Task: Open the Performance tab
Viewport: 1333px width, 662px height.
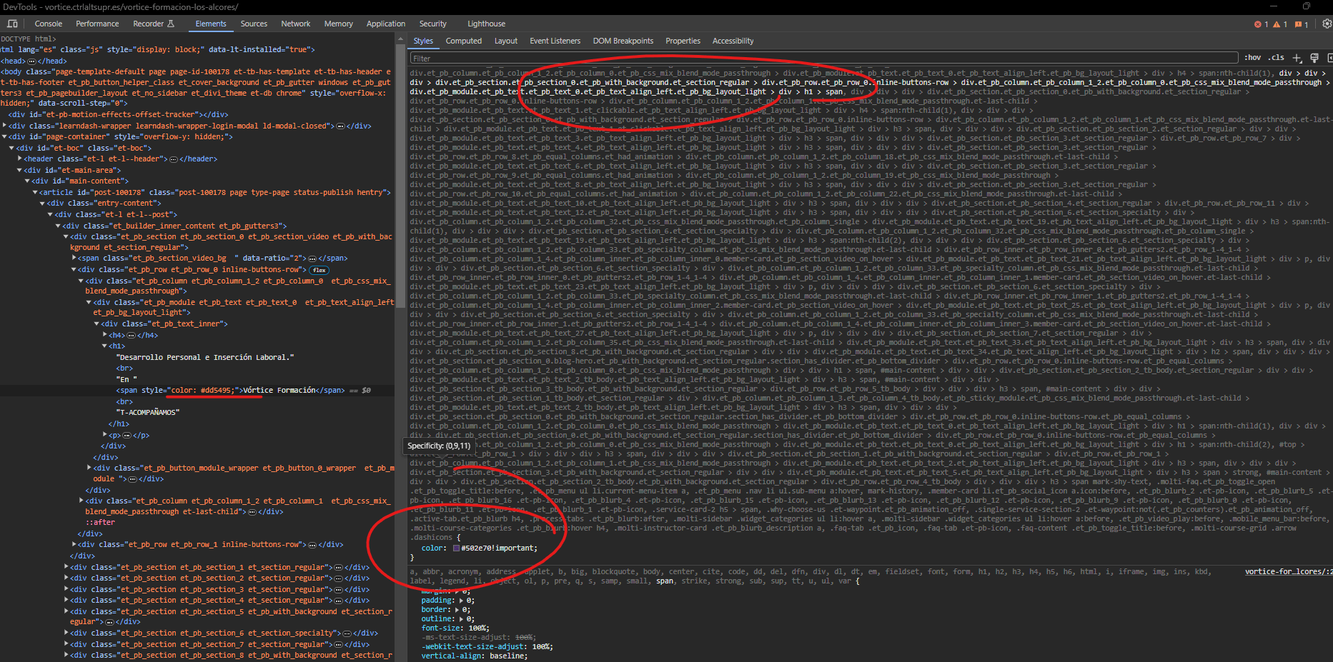Action: [97, 24]
